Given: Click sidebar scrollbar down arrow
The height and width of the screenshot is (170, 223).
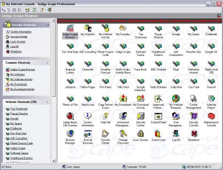Looking at the screenshot, I should (54, 161).
